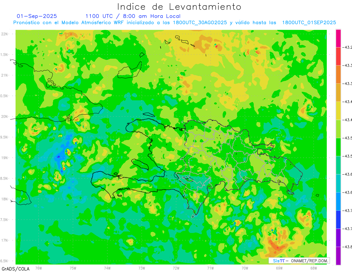Click the "18N" latitude label
352x272 pixels.
(x=5, y=199)
